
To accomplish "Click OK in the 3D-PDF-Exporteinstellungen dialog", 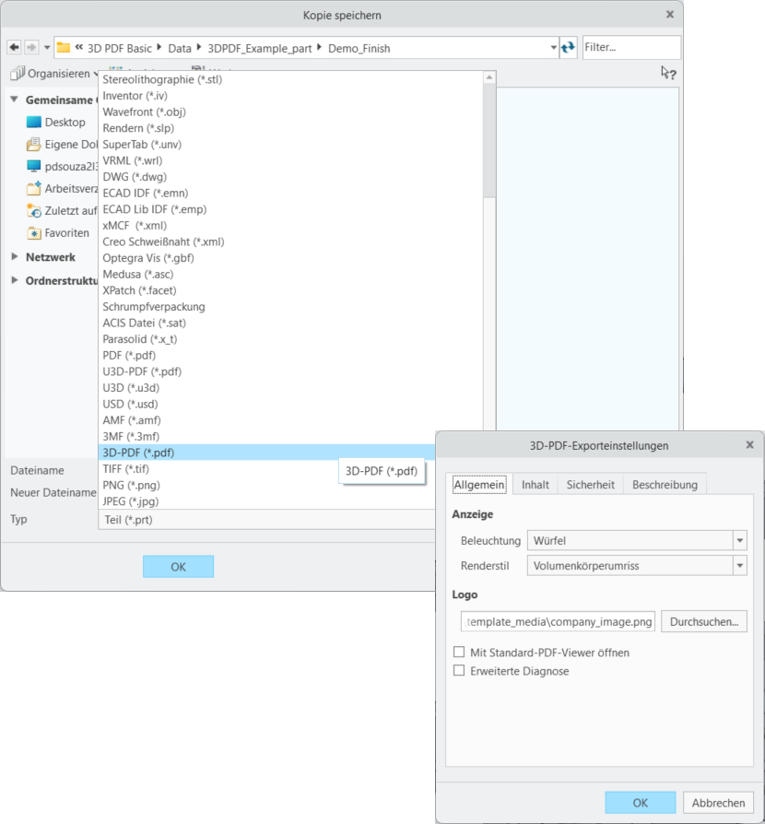I will (x=640, y=803).
